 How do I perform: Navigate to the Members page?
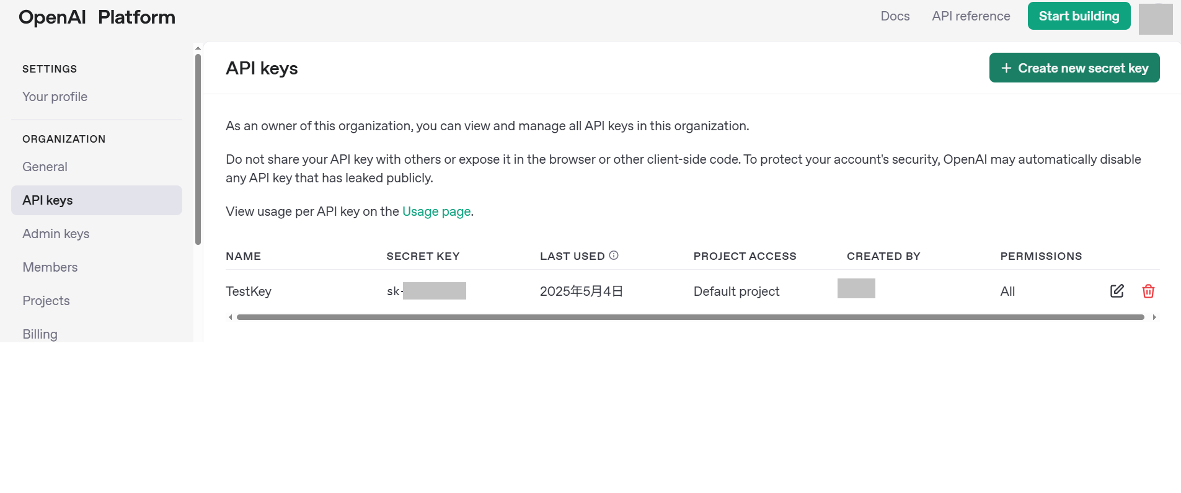[50, 267]
